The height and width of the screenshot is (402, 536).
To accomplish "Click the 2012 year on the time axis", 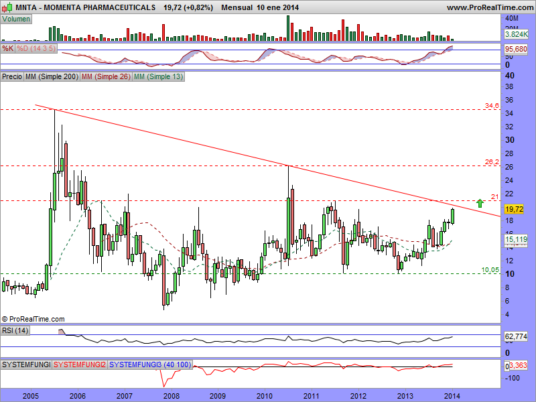I will tap(358, 396).
